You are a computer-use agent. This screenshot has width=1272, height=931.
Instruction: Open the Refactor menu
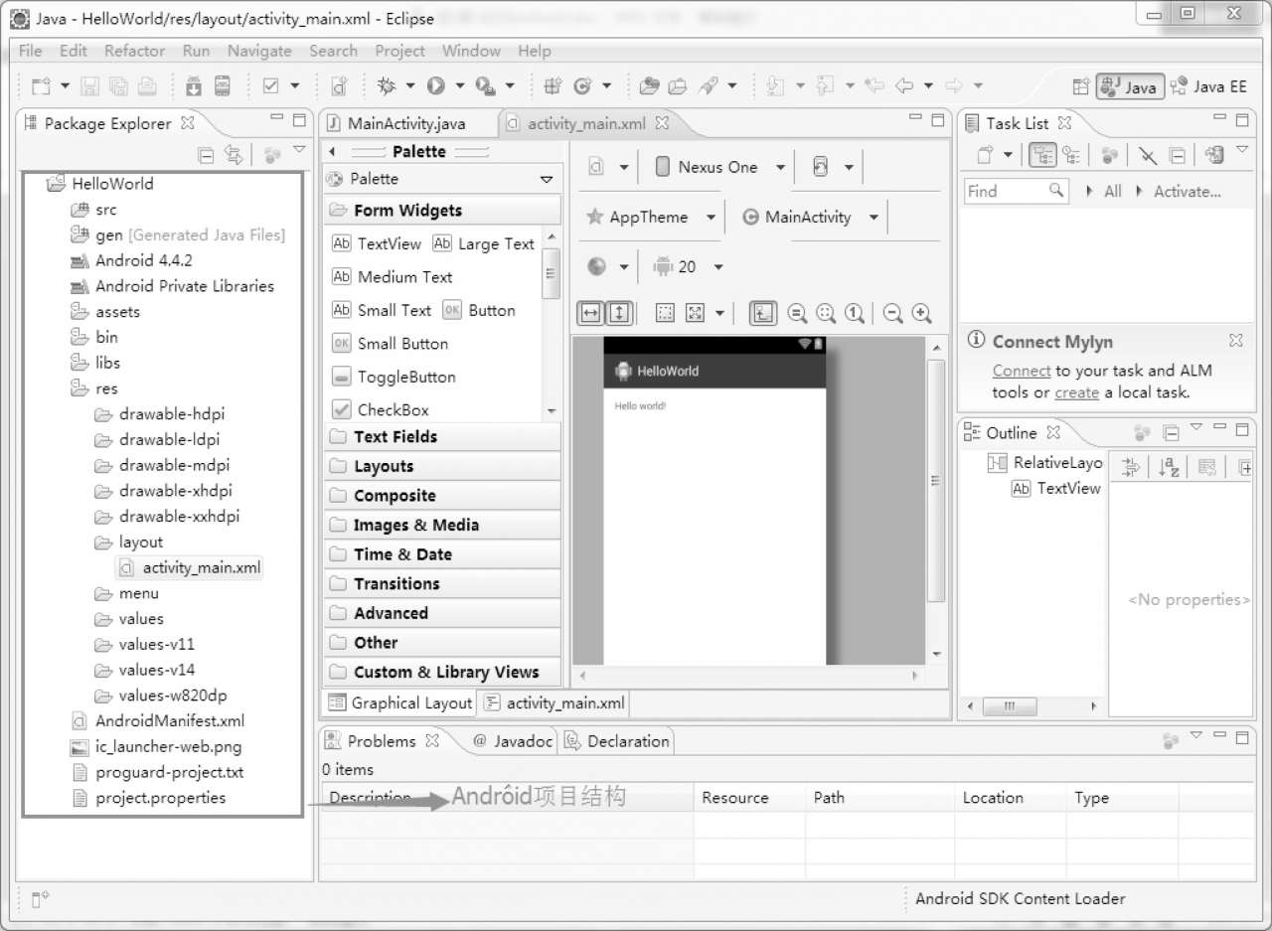[x=134, y=51]
